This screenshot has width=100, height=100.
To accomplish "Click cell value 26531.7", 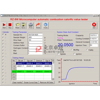I will [x=20, y=66].
